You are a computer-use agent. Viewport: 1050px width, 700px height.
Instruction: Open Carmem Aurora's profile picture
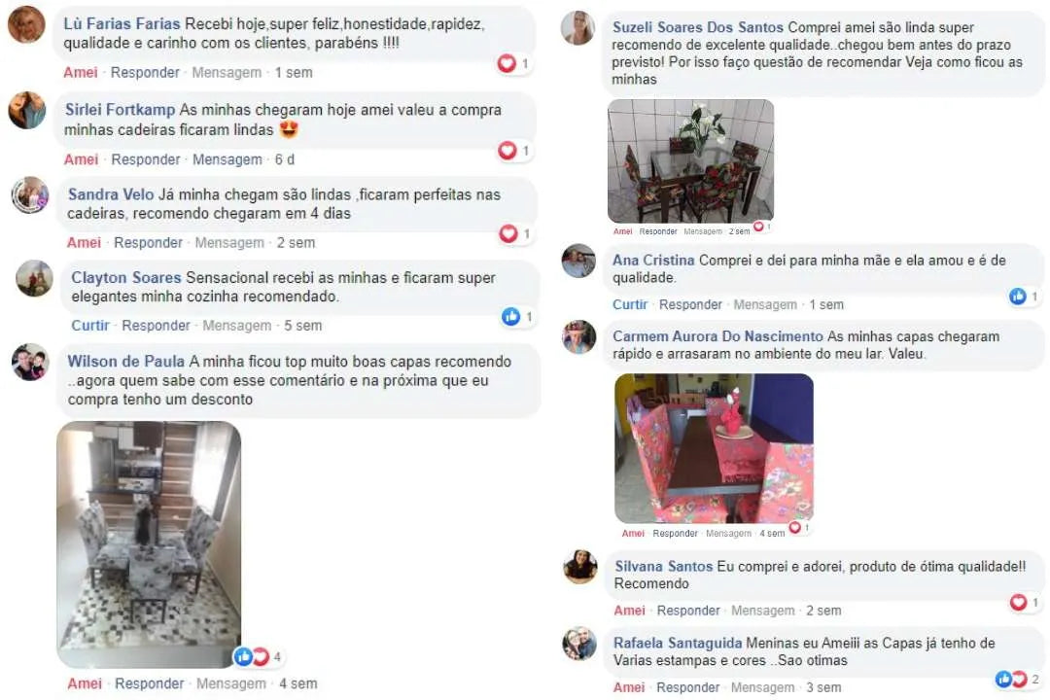[x=578, y=337]
